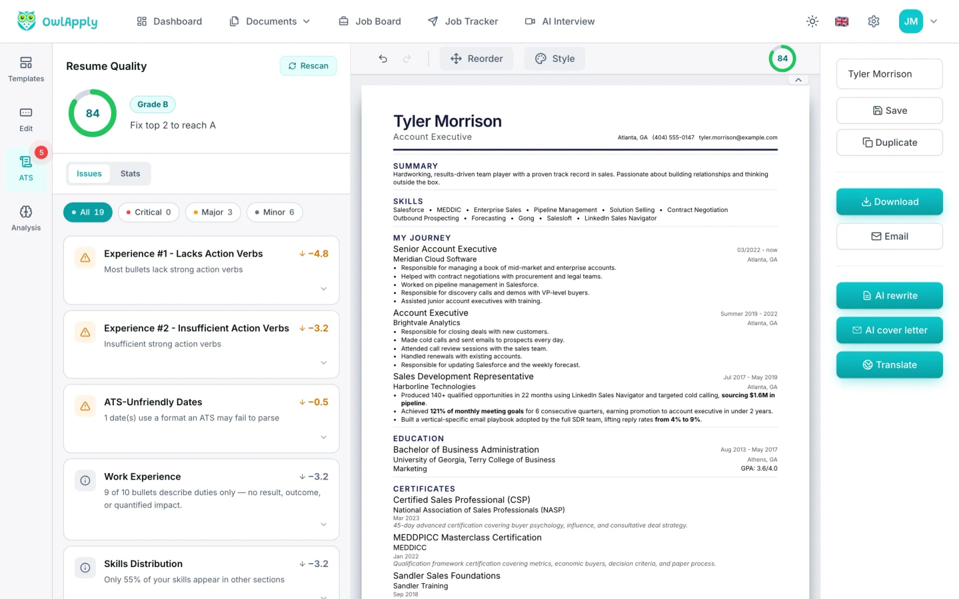The image size is (959, 599).
Task: Select the All 19 filter
Action: 88,212
